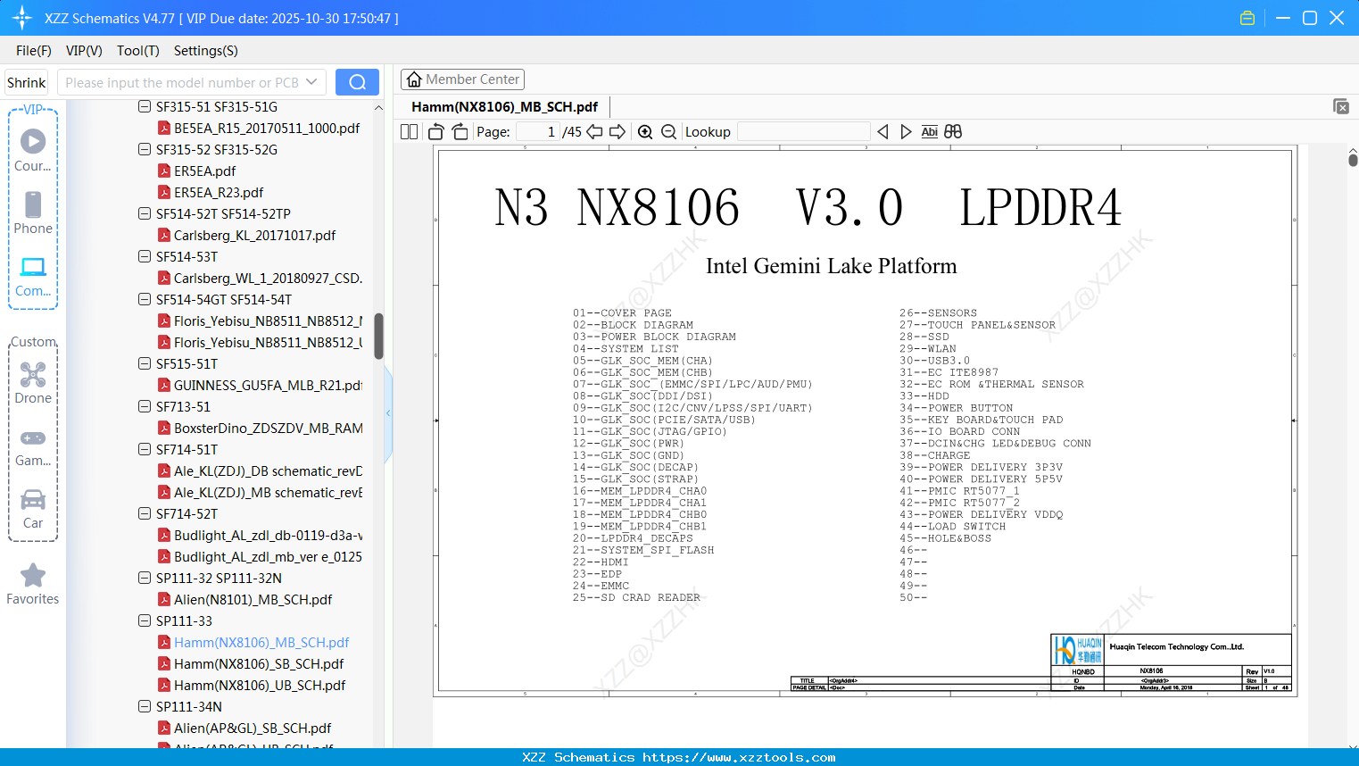1359x766 pixels.
Task: Open the Drone category in the sidebar
Action: pyautogui.click(x=33, y=383)
